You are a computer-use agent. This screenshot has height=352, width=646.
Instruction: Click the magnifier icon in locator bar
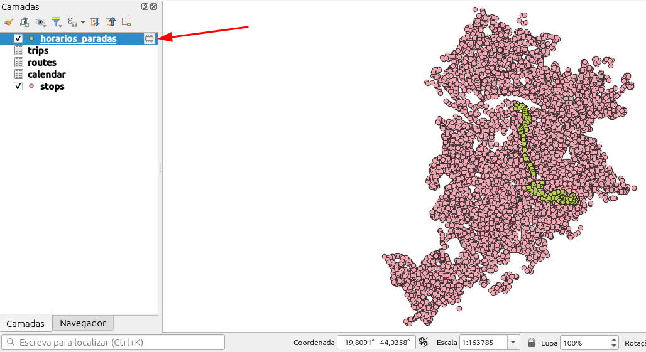[11, 342]
